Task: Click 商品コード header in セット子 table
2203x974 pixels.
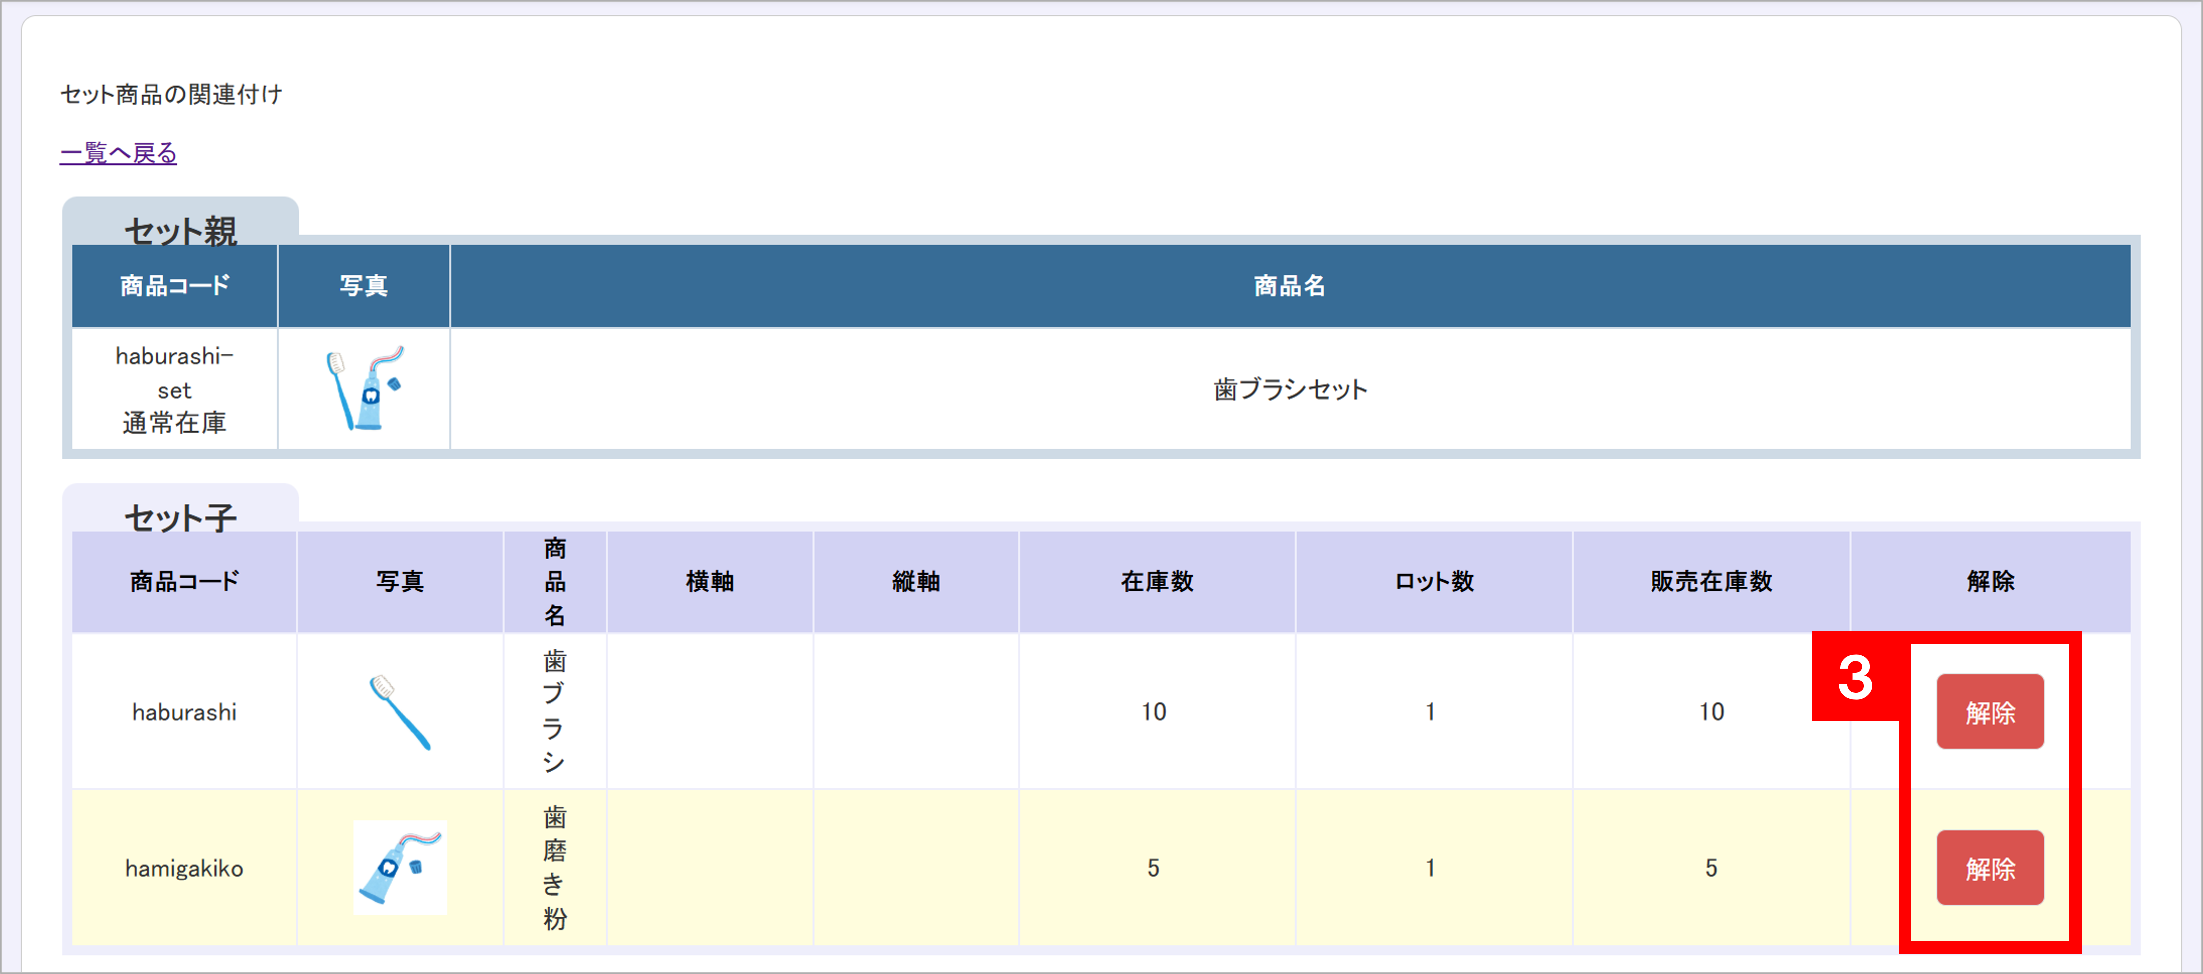Action: point(184,581)
